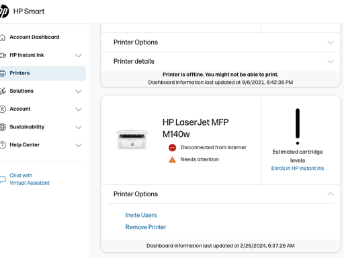Expand Printer Options of the offline printer
344x258 pixels.
331,42
